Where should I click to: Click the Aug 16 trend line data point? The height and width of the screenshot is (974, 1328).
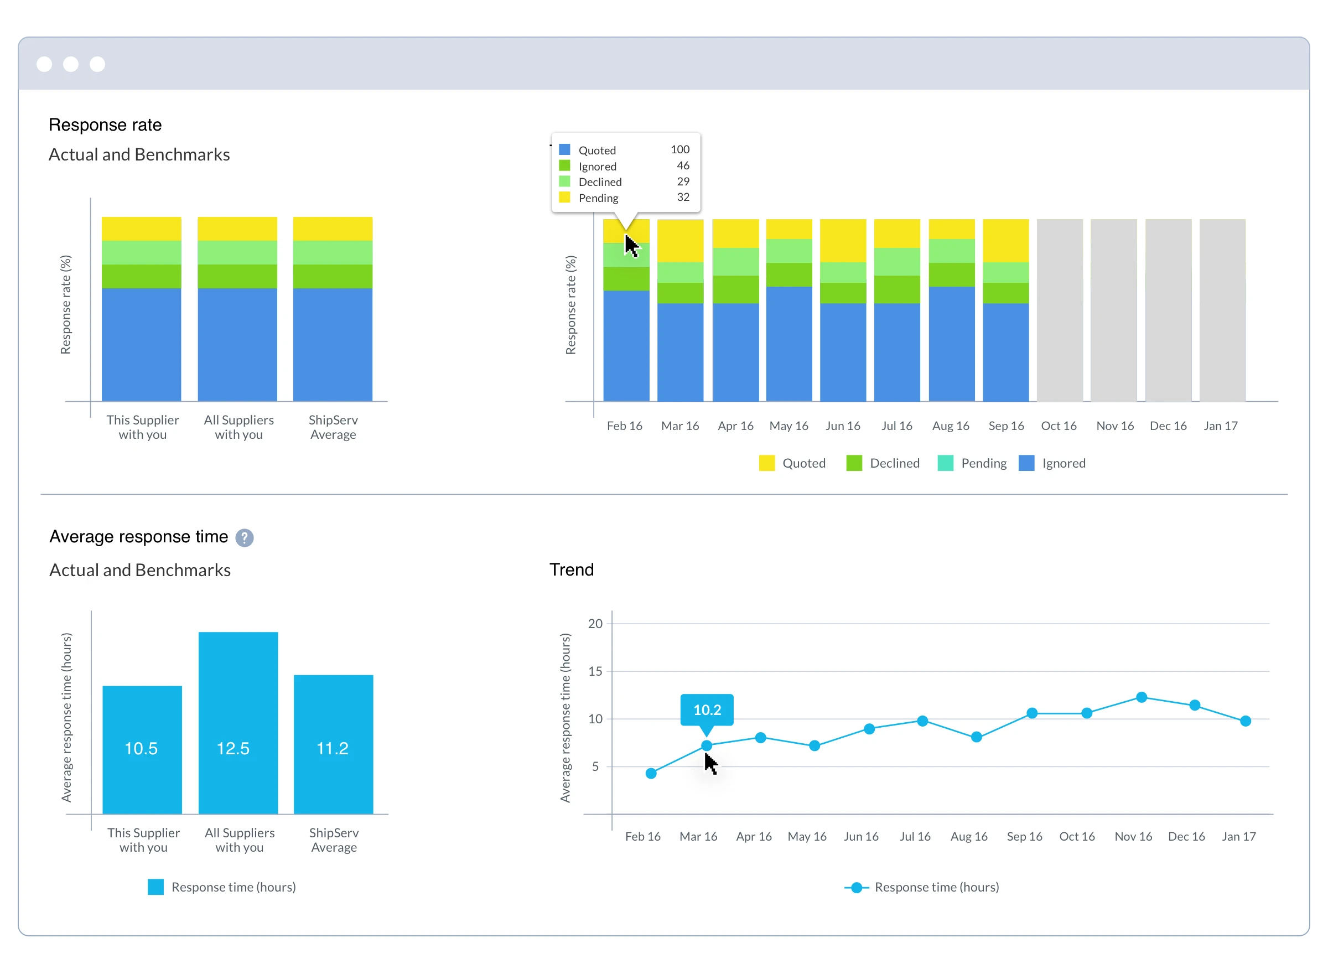click(977, 737)
